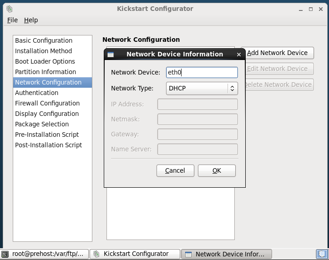Close the Kickstart Configurator window
The height and width of the screenshot is (260, 329).
321,9
